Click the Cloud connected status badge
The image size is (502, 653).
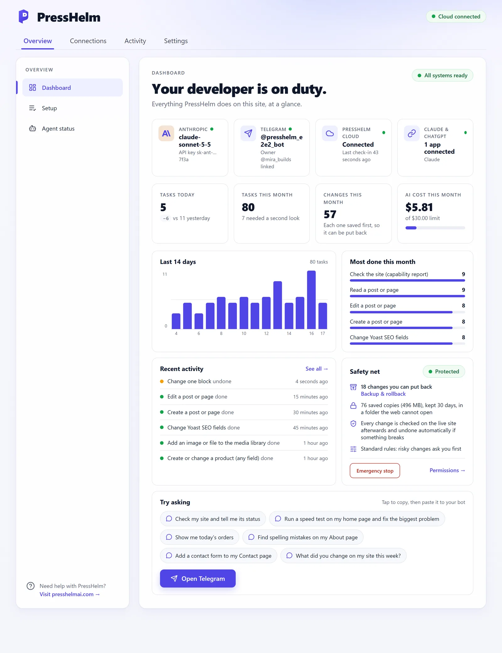[456, 17]
